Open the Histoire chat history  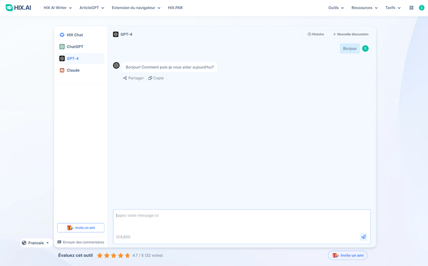[316, 34]
